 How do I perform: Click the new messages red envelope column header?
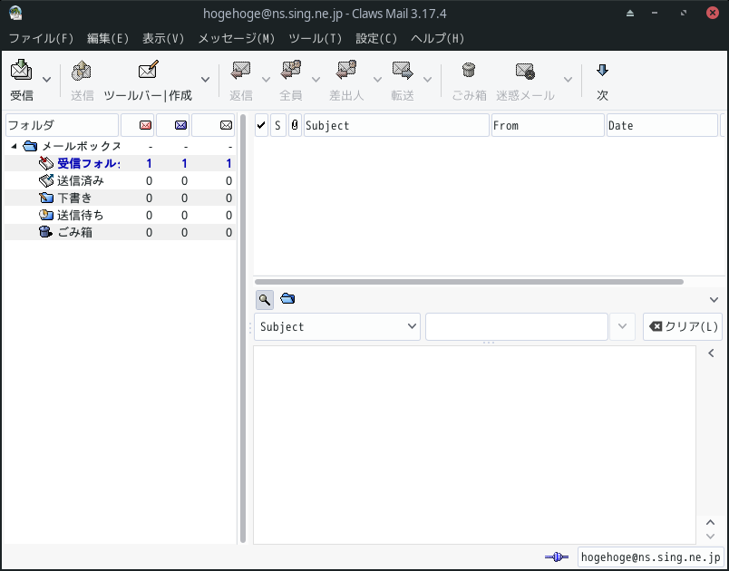pos(138,125)
